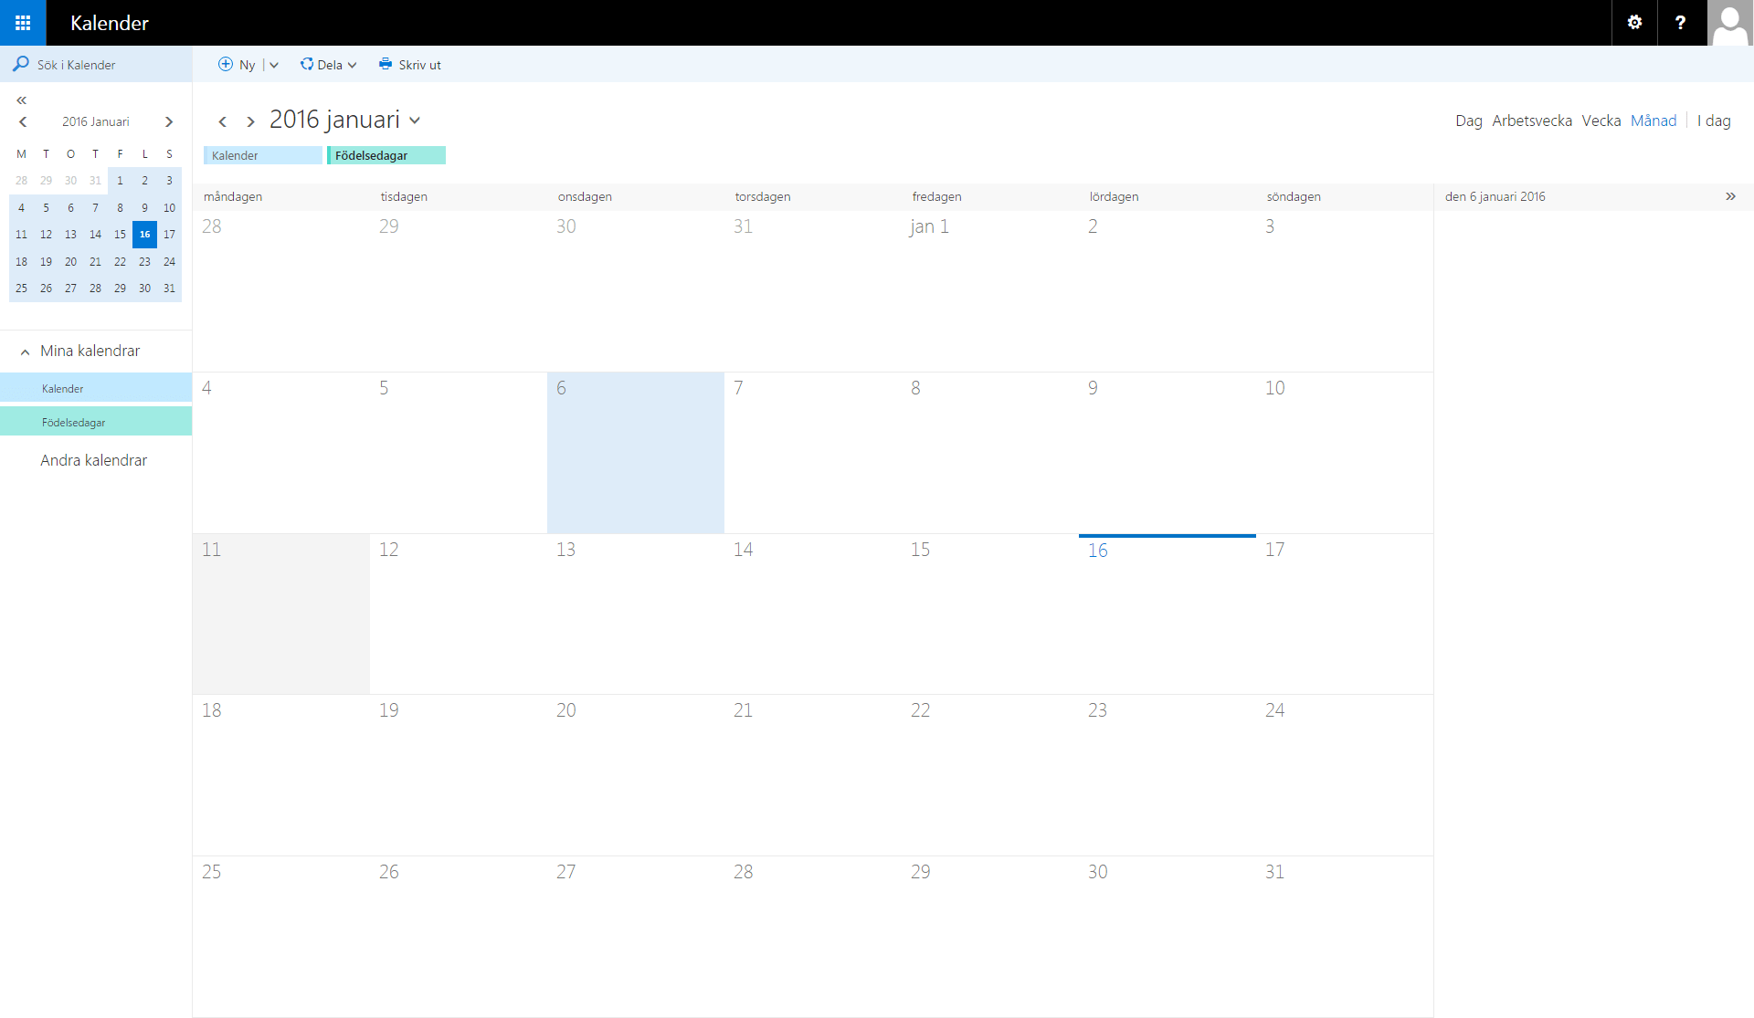The height and width of the screenshot is (1018, 1754).
Task: Open settings gear icon
Action: [1634, 23]
